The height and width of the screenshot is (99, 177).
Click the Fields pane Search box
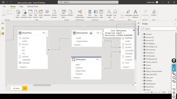coord(159,29)
